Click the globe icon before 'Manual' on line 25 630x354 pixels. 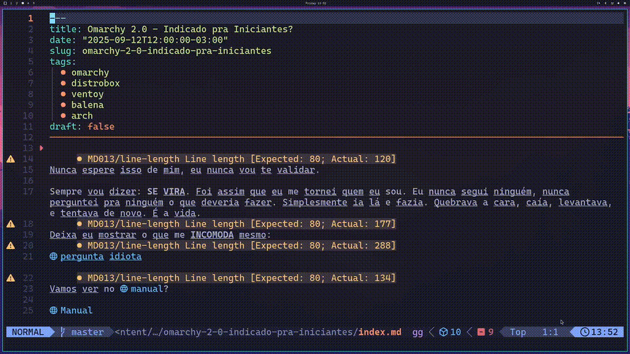tap(53, 310)
